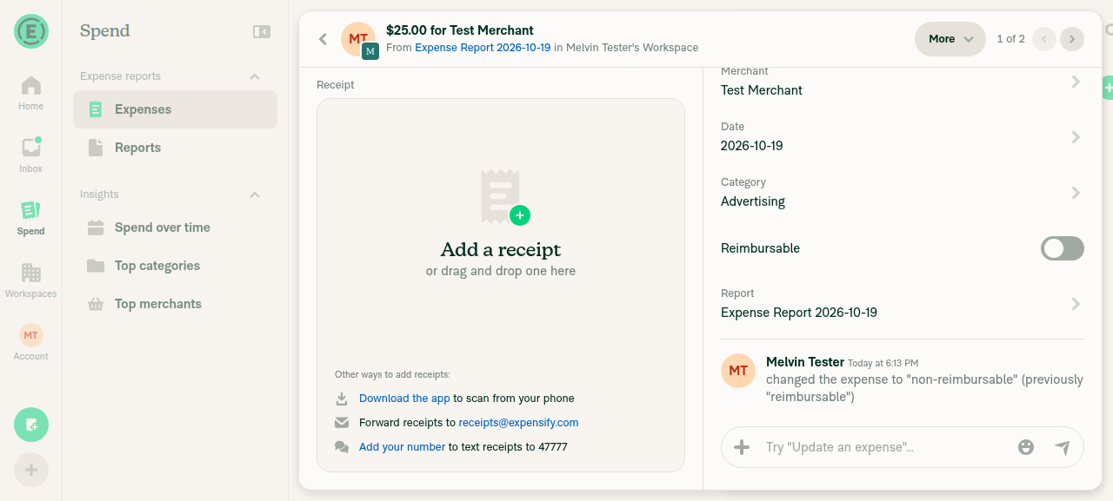Open the emoji picker in the composer
1113x501 pixels.
[x=1026, y=447]
